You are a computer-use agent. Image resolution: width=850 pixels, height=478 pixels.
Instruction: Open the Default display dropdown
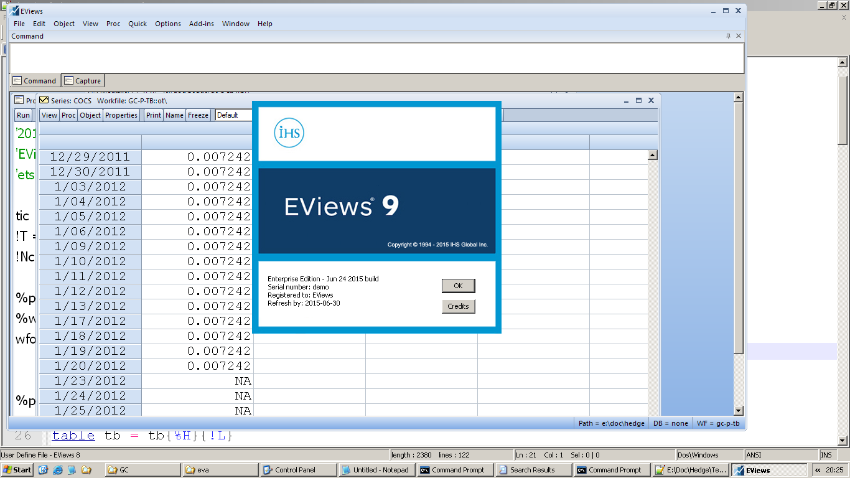point(233,115)
